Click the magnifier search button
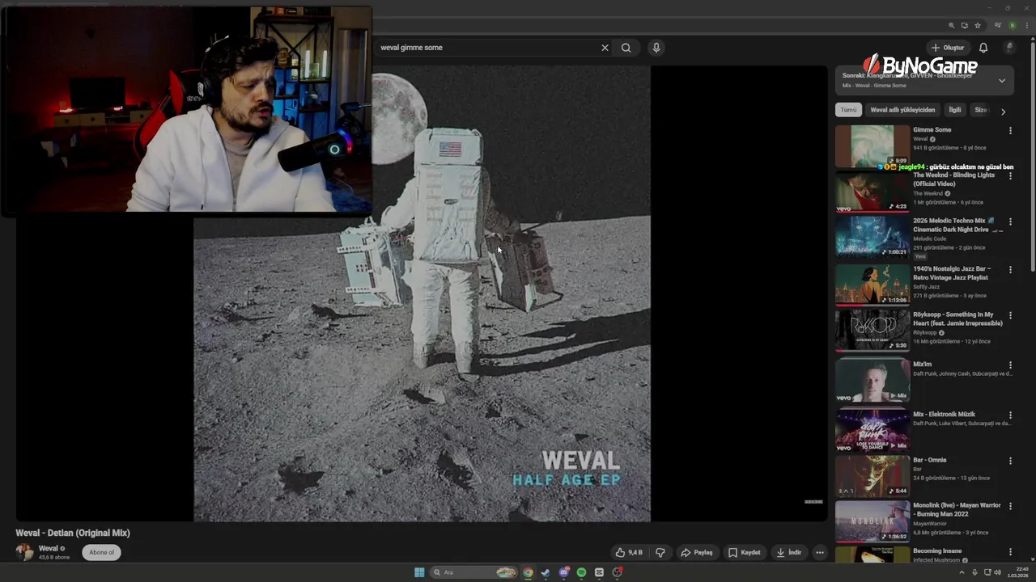The height and width of the screenshot is (582, 1036). click(x=626, y=48)
